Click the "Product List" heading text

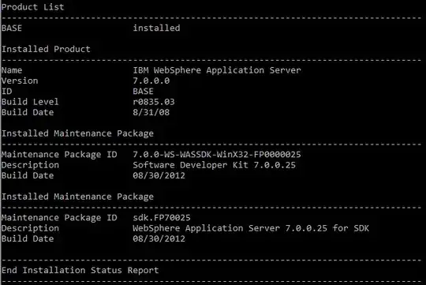(x=32, y=7)
